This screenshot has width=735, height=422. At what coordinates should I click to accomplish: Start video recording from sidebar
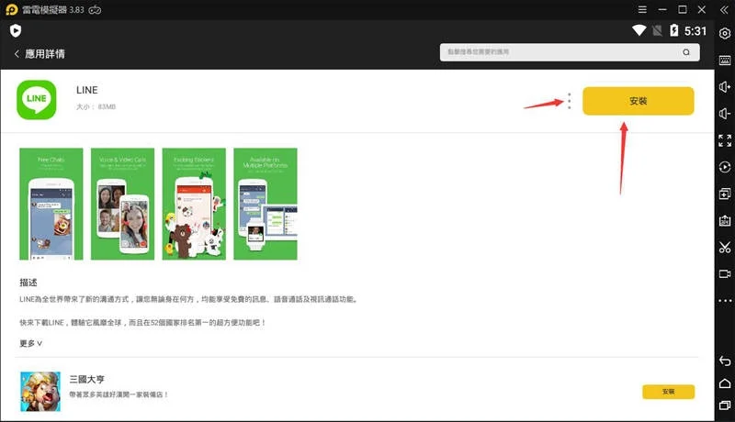(x=725, y=273)
